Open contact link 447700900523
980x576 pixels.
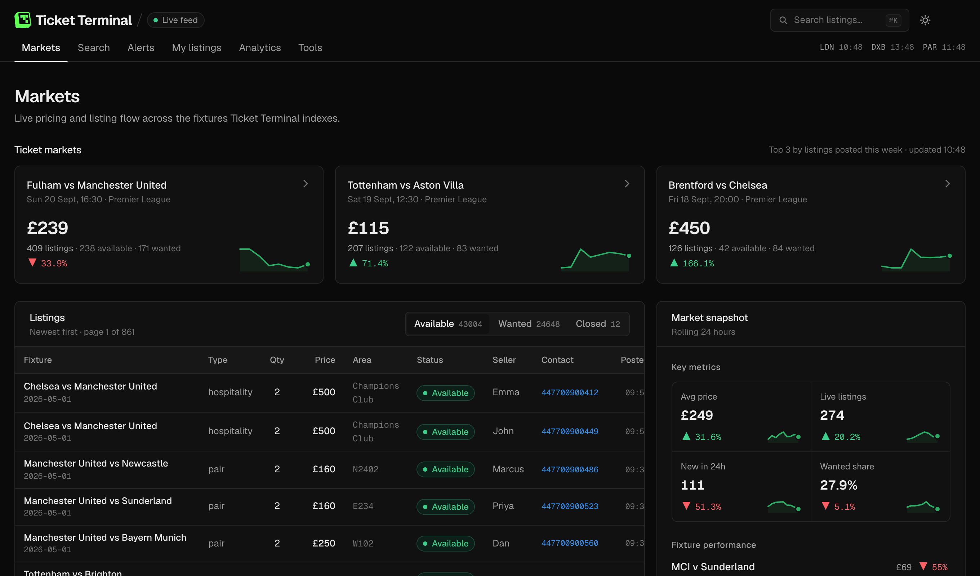[570, 506]
